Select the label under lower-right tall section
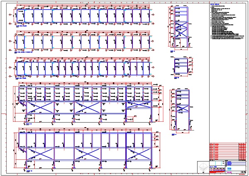The height and width of the screenshot is (176, 249). pyautogui.click(x=174, y=134)
